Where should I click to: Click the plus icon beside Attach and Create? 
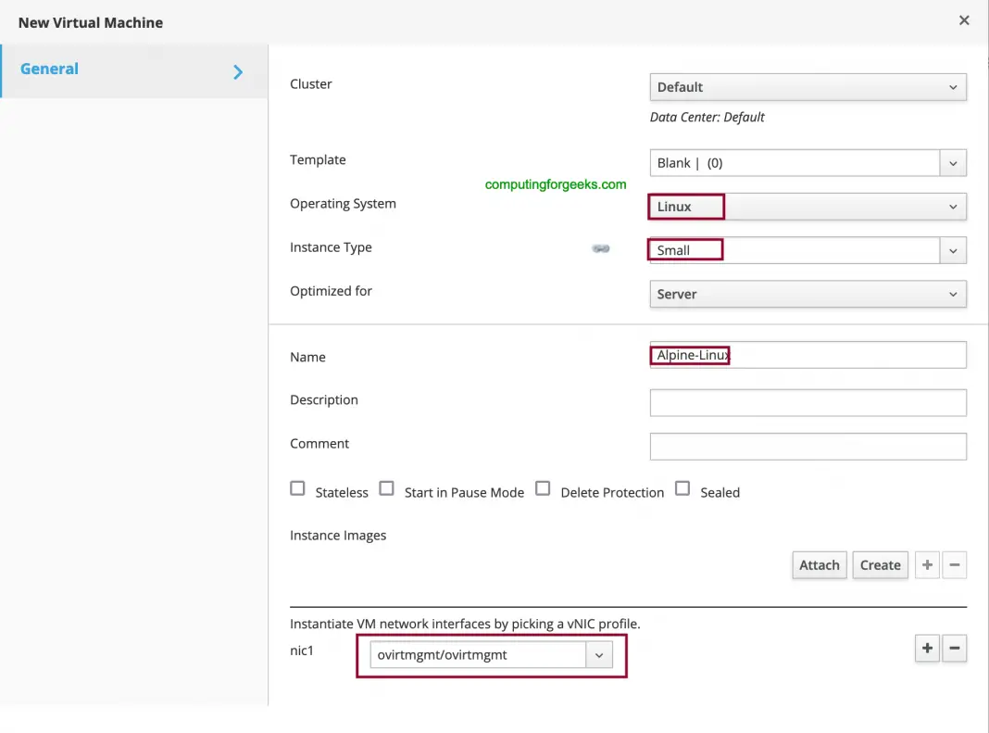tap(927, 564)
